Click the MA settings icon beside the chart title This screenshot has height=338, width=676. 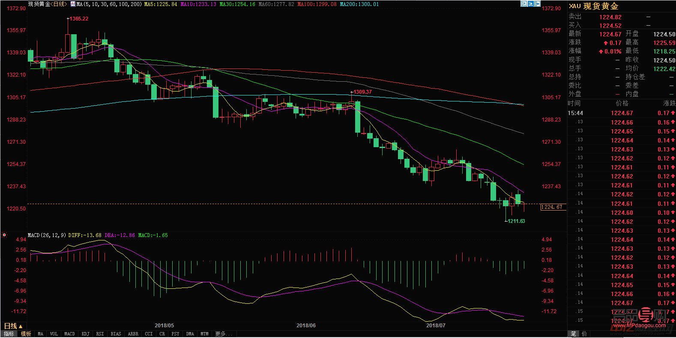73,4
